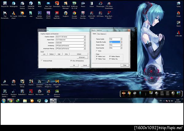The image size is (184, 131).
Task: Open the ASUS GPU Tweak shortcut
Action: click(x=92, y=15)
